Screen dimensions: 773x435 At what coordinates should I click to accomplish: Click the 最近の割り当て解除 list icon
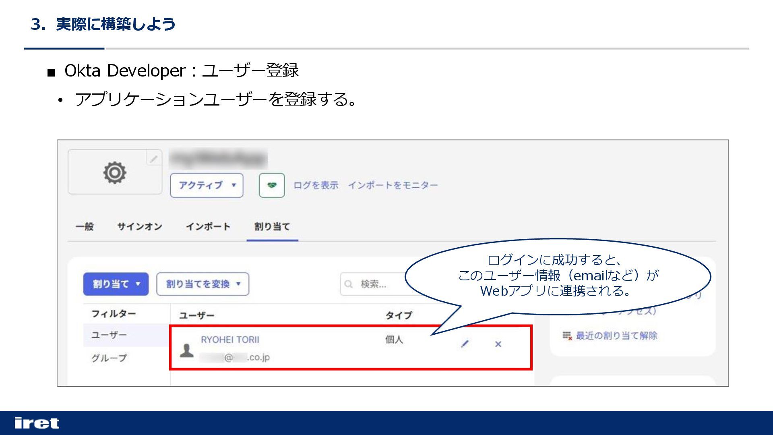pyautogui.click(x=567, y=336)
